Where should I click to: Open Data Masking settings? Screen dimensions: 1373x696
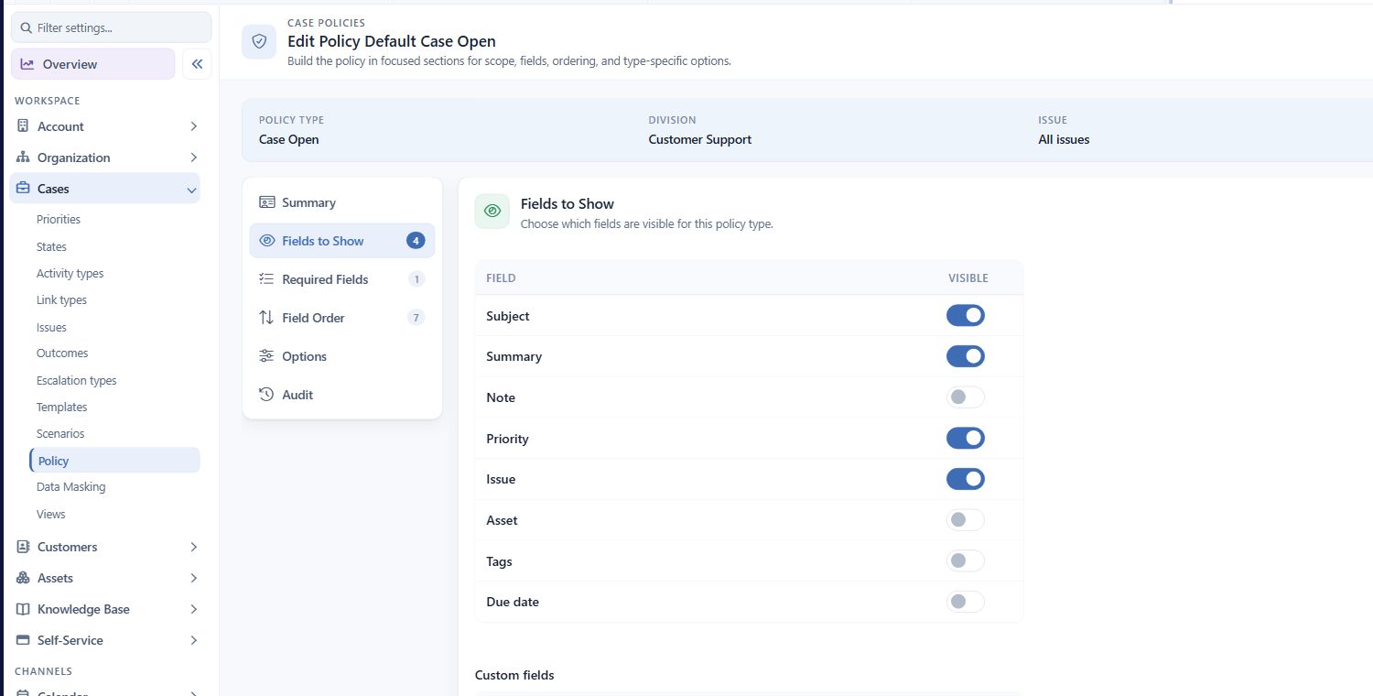click(71, 487)
